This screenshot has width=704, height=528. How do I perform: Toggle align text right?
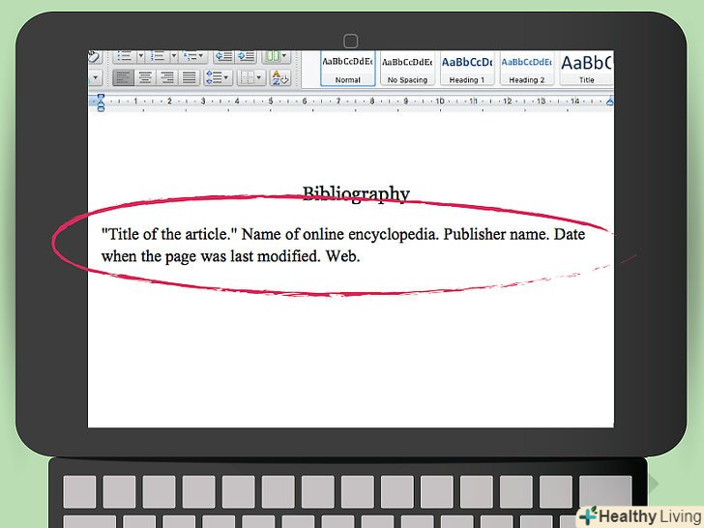167,77
